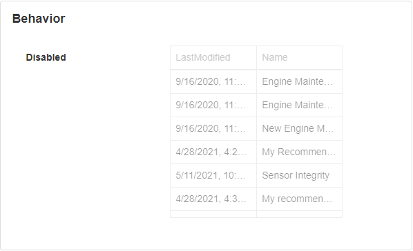Select first Engine Mainte... name cell
Screen dimensions: 413x251
pos(300,81)
